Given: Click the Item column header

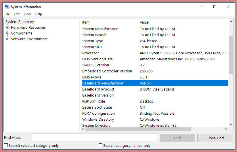Looking at the screenshot, I should pyautogui.click(x=109, y=22).
